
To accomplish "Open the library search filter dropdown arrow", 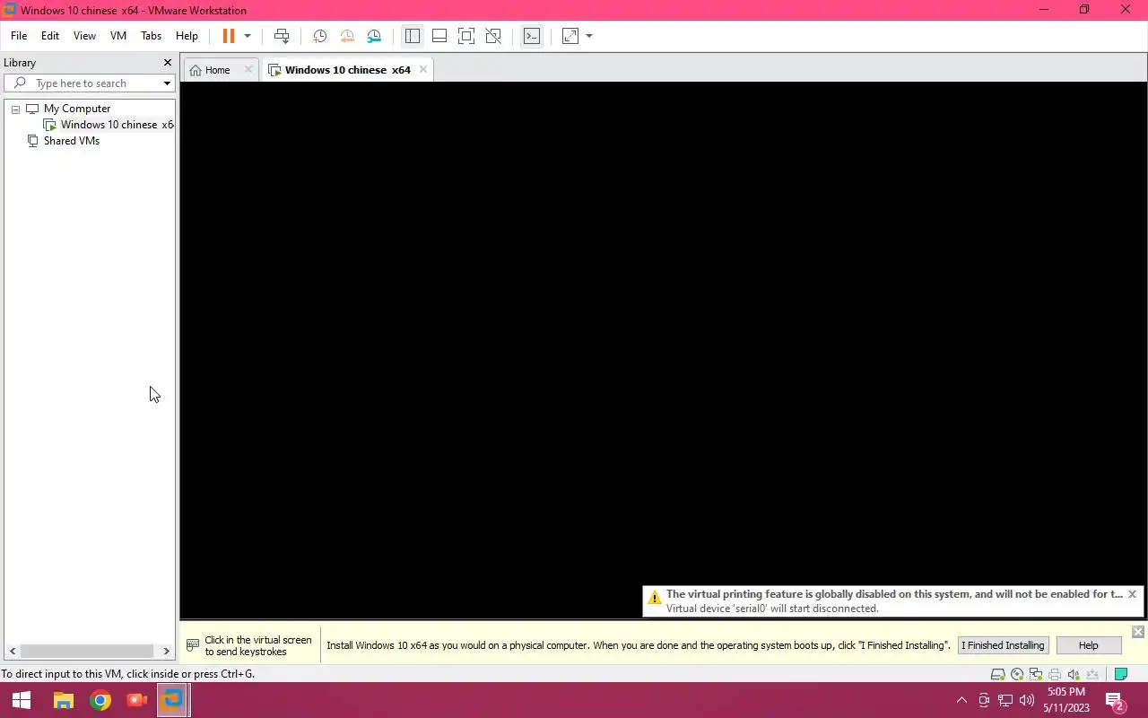I will point(167,83).
